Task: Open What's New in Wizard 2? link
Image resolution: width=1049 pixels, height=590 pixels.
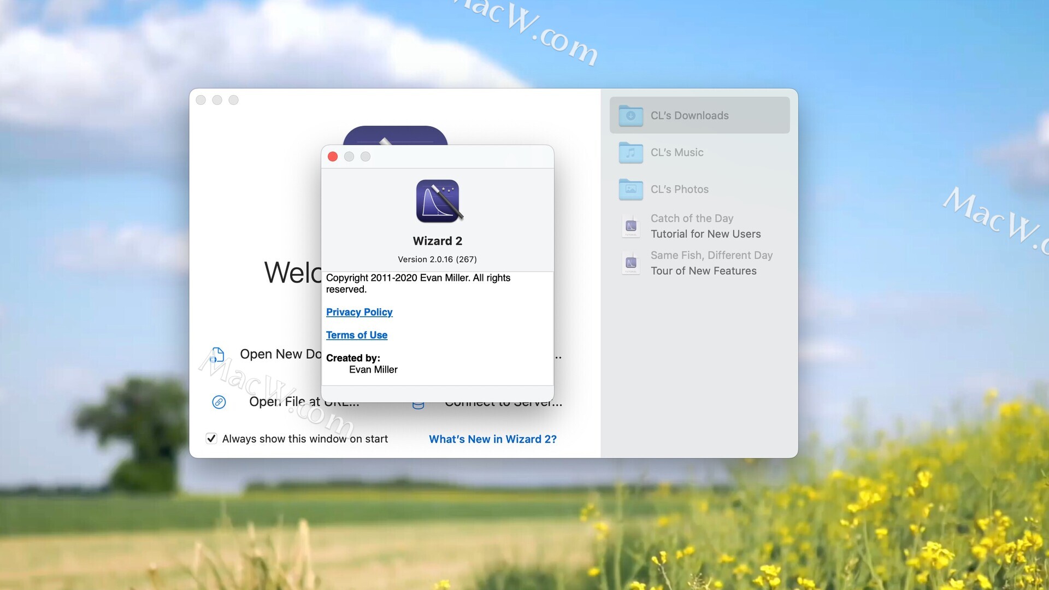Action: pos(493,439)
